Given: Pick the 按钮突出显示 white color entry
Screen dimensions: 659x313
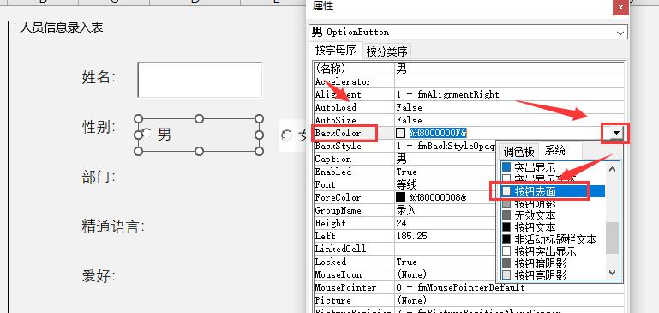Looking at the screenshot, I should pyautogui.click(x=553, y=251).
